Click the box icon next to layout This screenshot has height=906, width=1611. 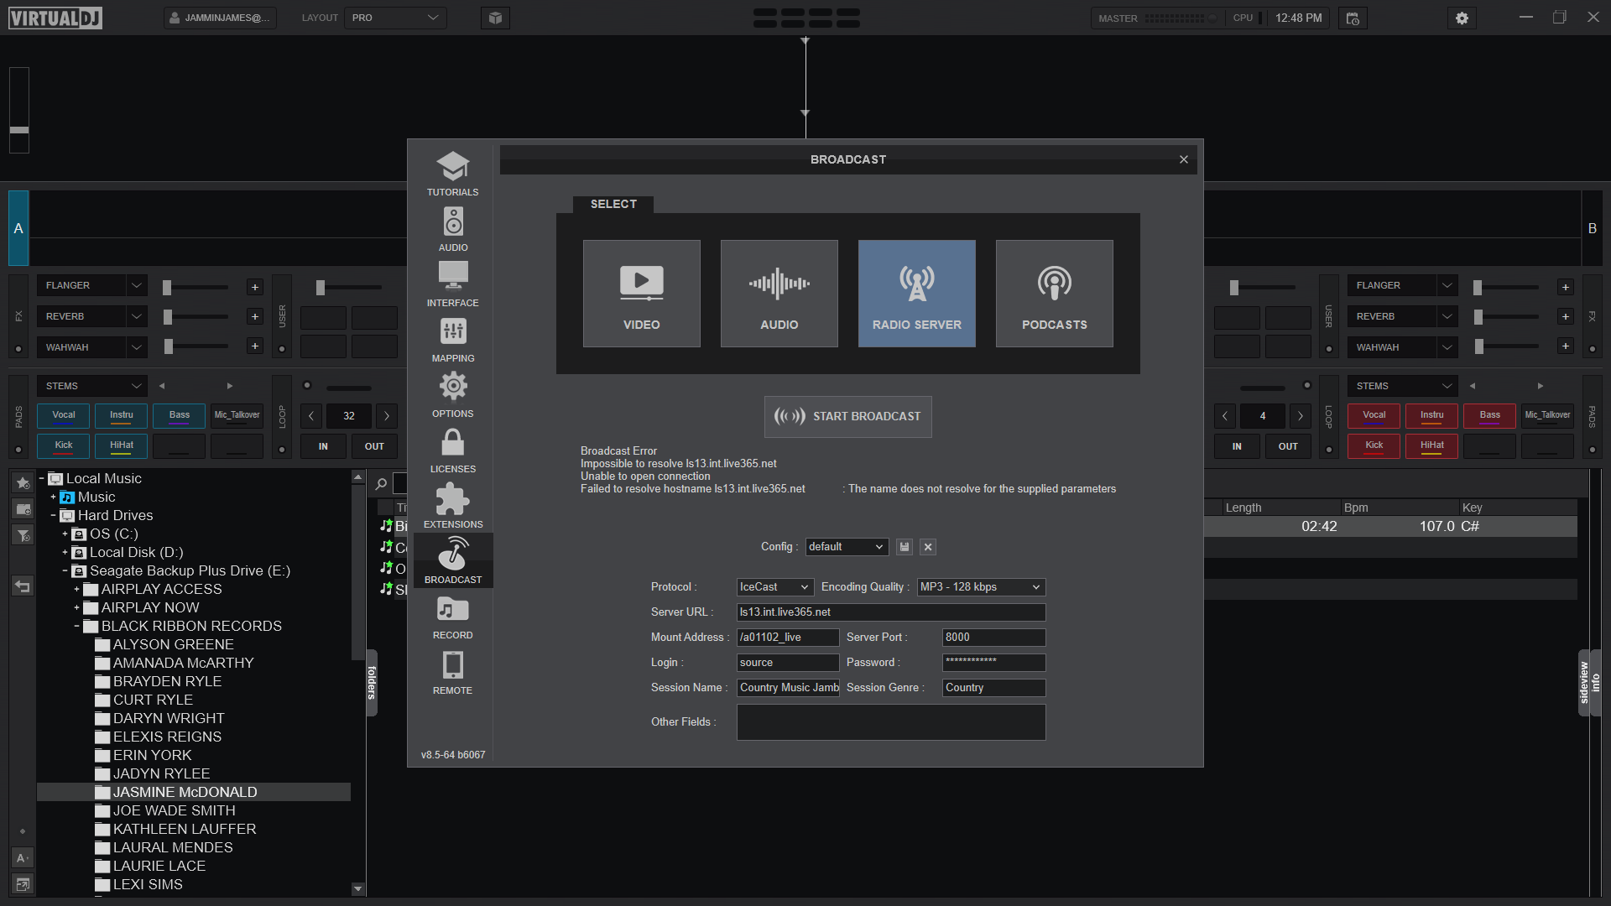[x=495, y=18]
